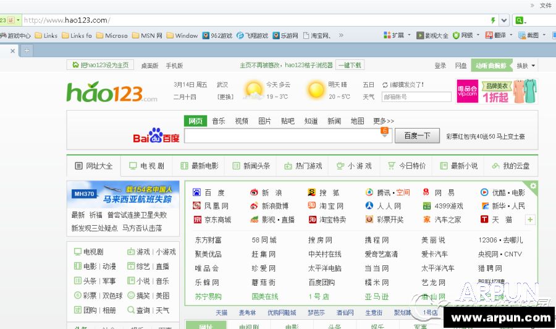
Task: Click the refresh mail notice icon
Action: (x=385, y=85)
